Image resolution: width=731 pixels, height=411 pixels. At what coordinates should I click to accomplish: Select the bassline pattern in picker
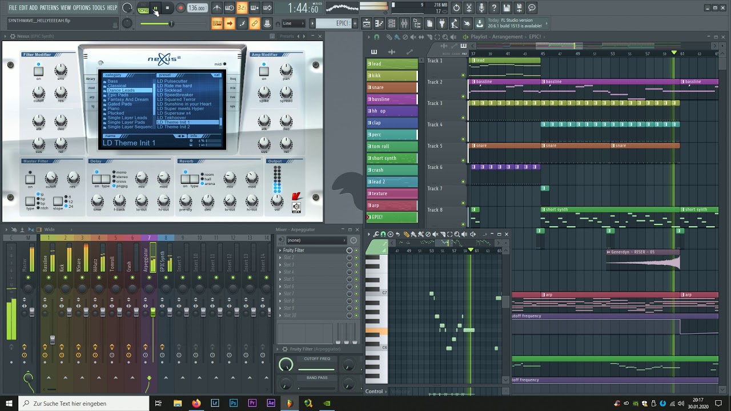[392, 99]
